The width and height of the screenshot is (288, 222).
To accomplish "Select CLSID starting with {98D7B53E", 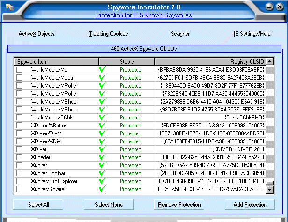I will (x=212, y=110).
